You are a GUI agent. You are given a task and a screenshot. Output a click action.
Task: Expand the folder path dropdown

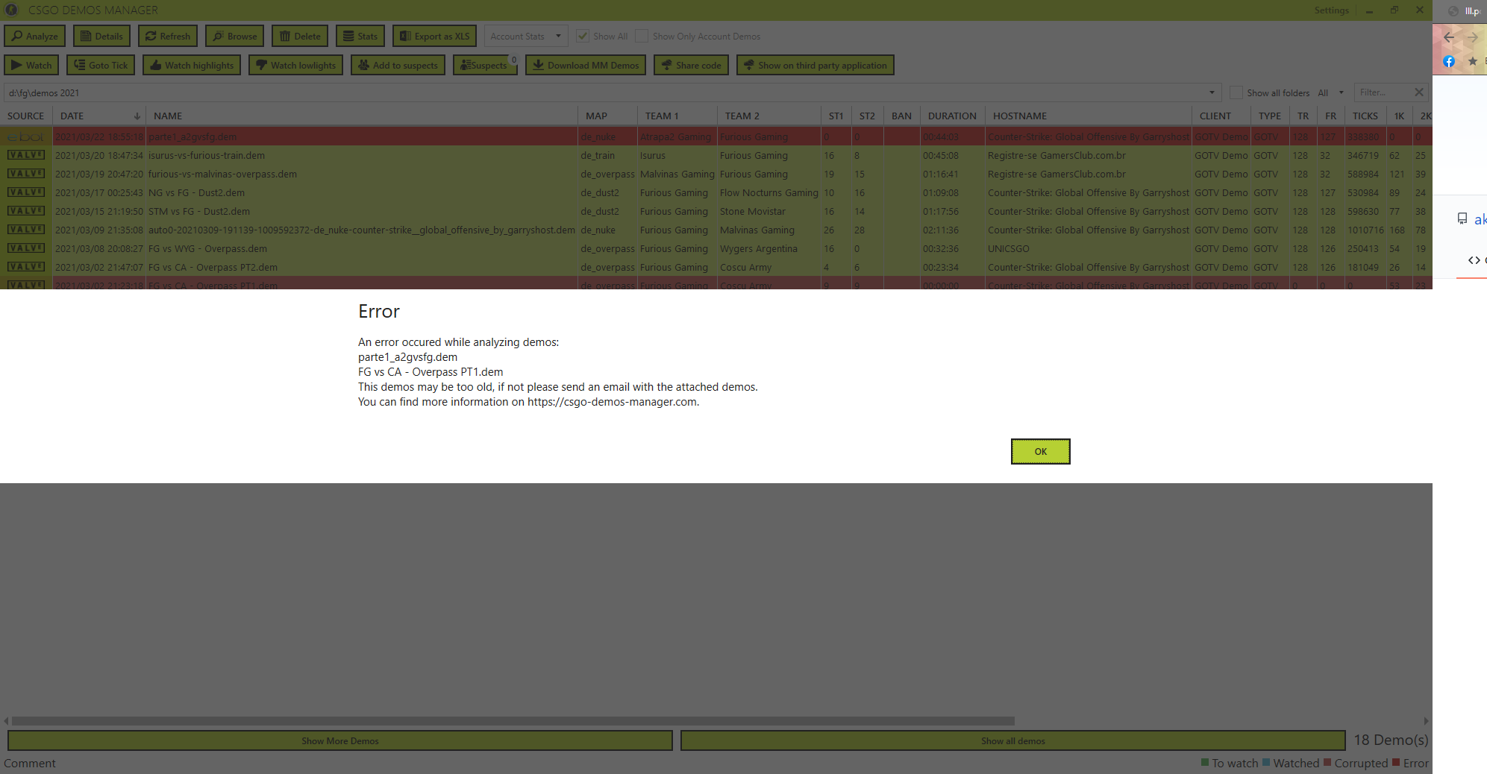tap(1212, 92)
